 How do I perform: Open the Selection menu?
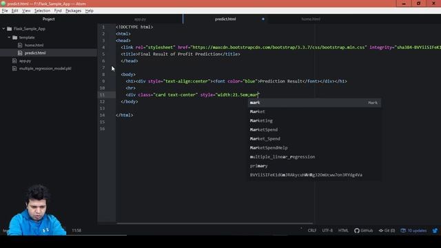[x=42, y=11]
